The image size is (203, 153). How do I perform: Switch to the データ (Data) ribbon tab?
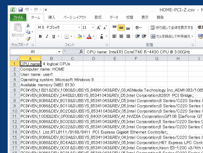114,17
